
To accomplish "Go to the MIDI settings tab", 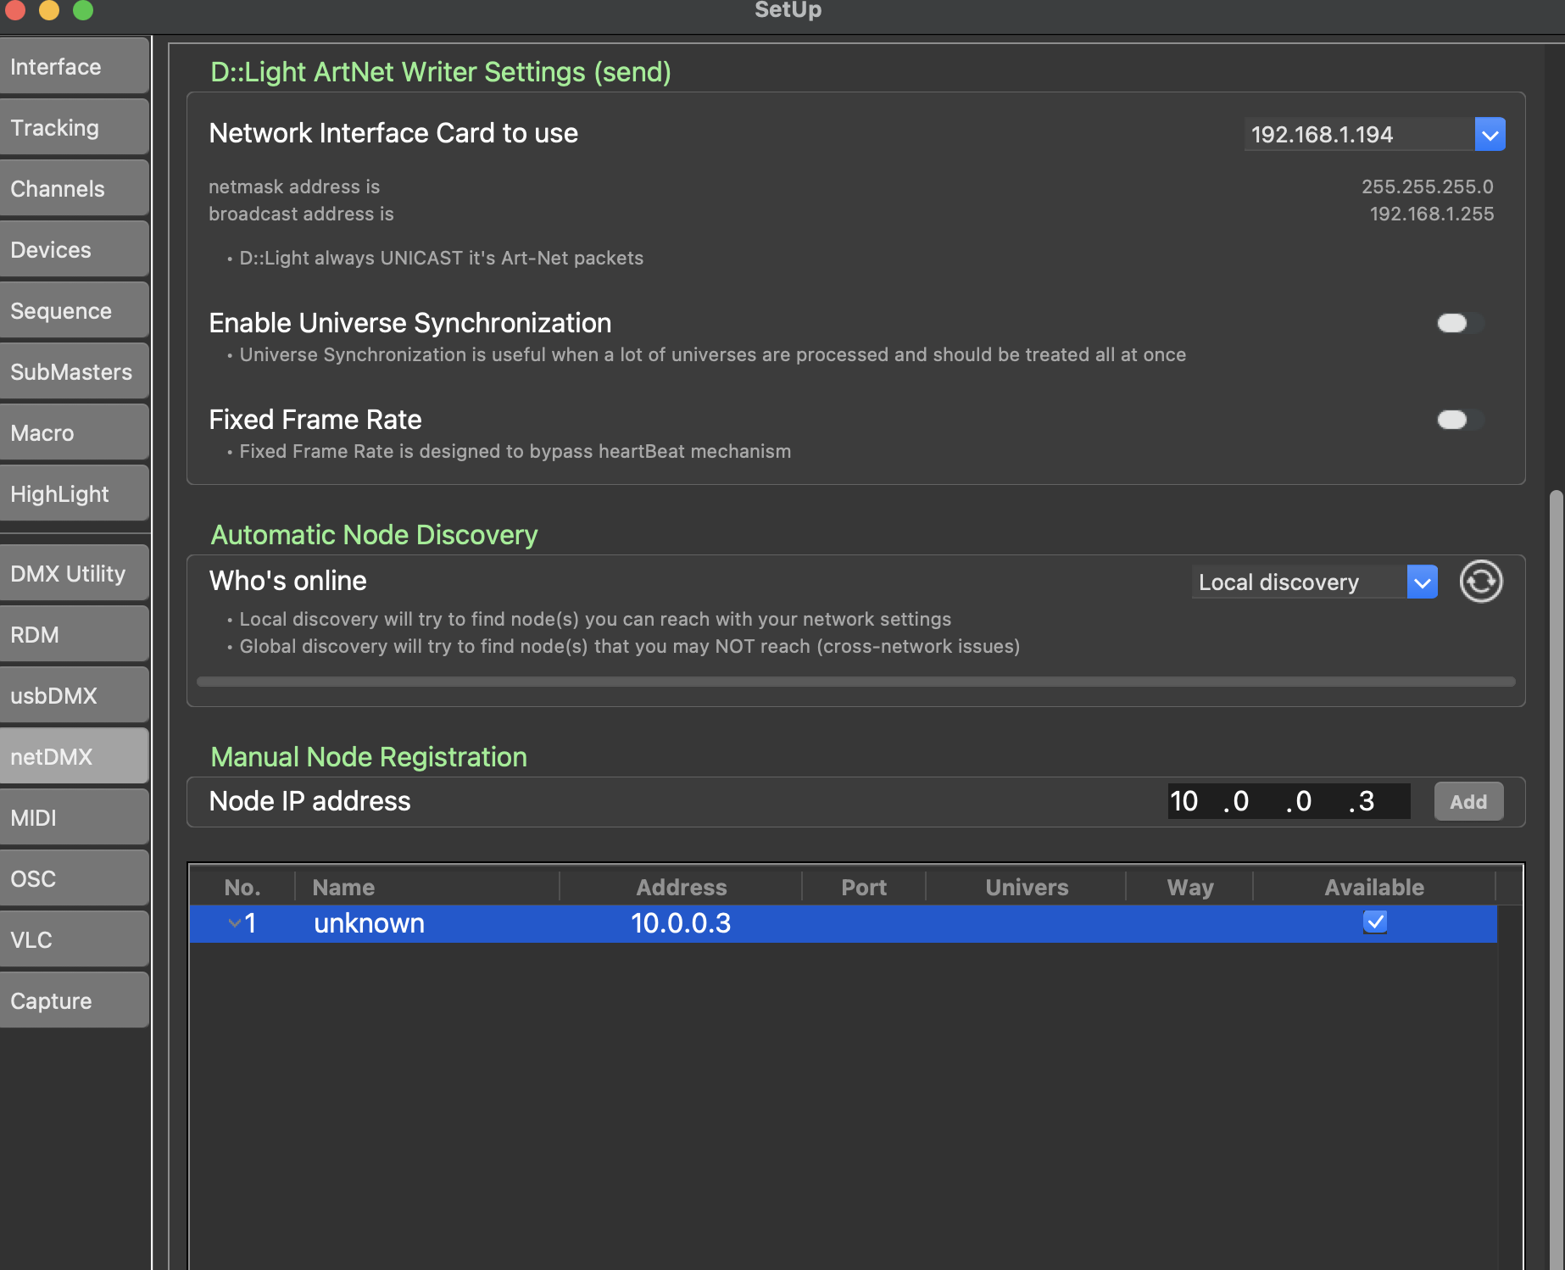I will click(x=75, y=818).
